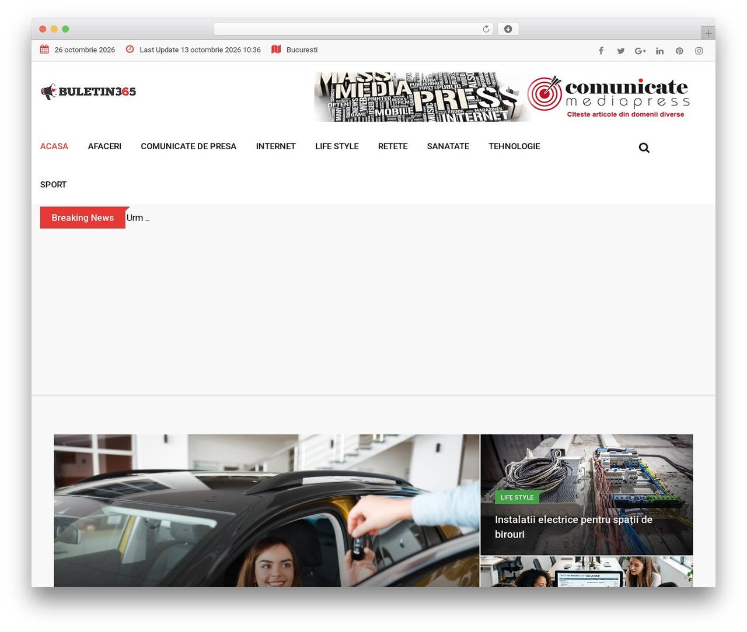747x632 pixels.
Task: Open the Facebook social icon
Action: pyautogui.click(x=601, y=51)
